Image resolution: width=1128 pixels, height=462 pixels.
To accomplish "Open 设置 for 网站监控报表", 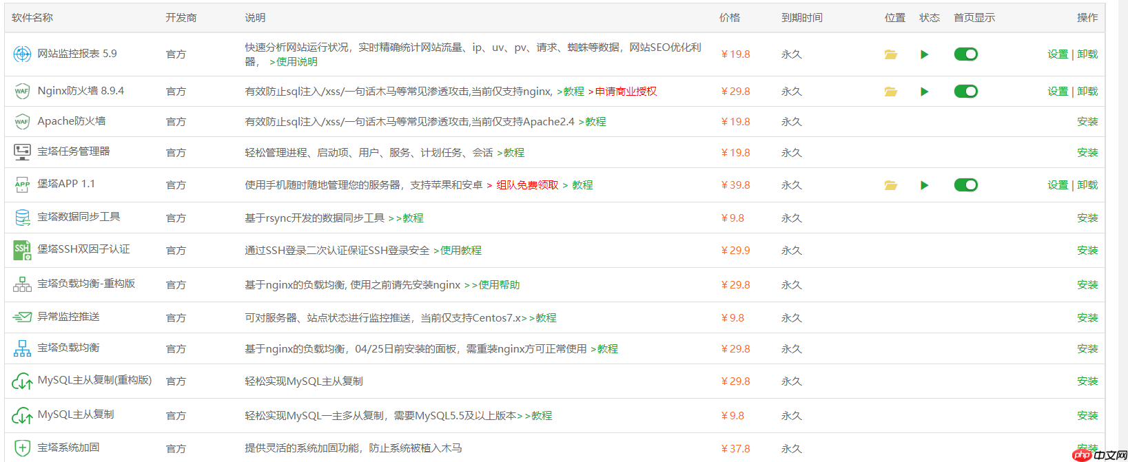I will [x=1058, y=54].
